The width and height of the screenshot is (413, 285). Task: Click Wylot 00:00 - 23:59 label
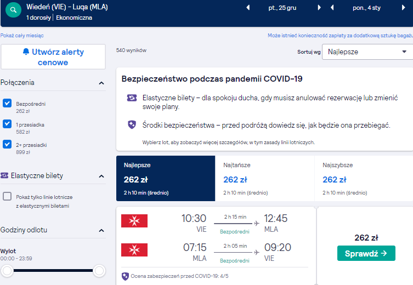16,254
